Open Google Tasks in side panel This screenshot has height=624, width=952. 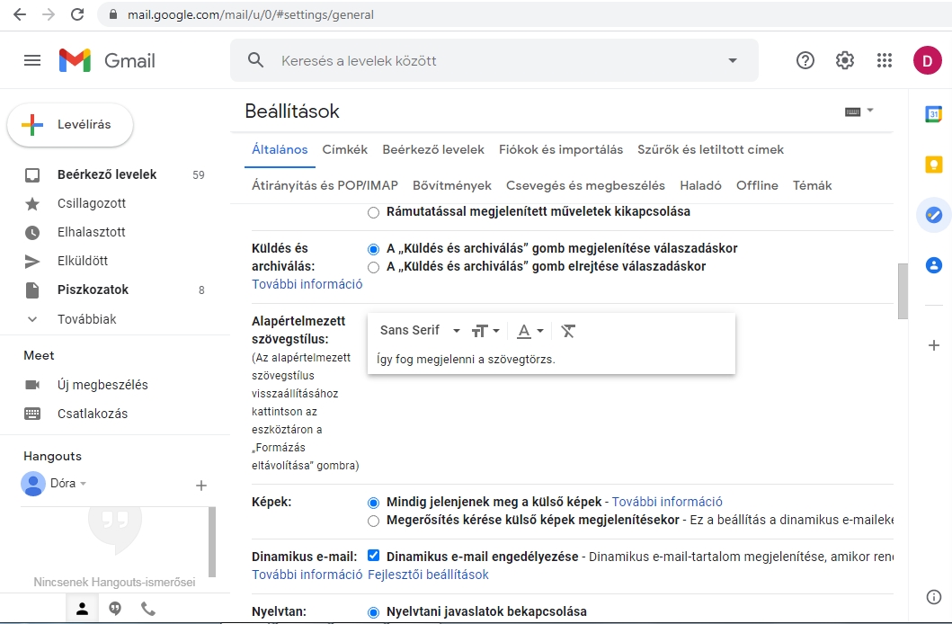[x=934, y=215]
